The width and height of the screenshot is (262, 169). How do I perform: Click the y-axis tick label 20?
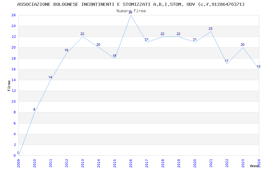click(x=14, y=47)
